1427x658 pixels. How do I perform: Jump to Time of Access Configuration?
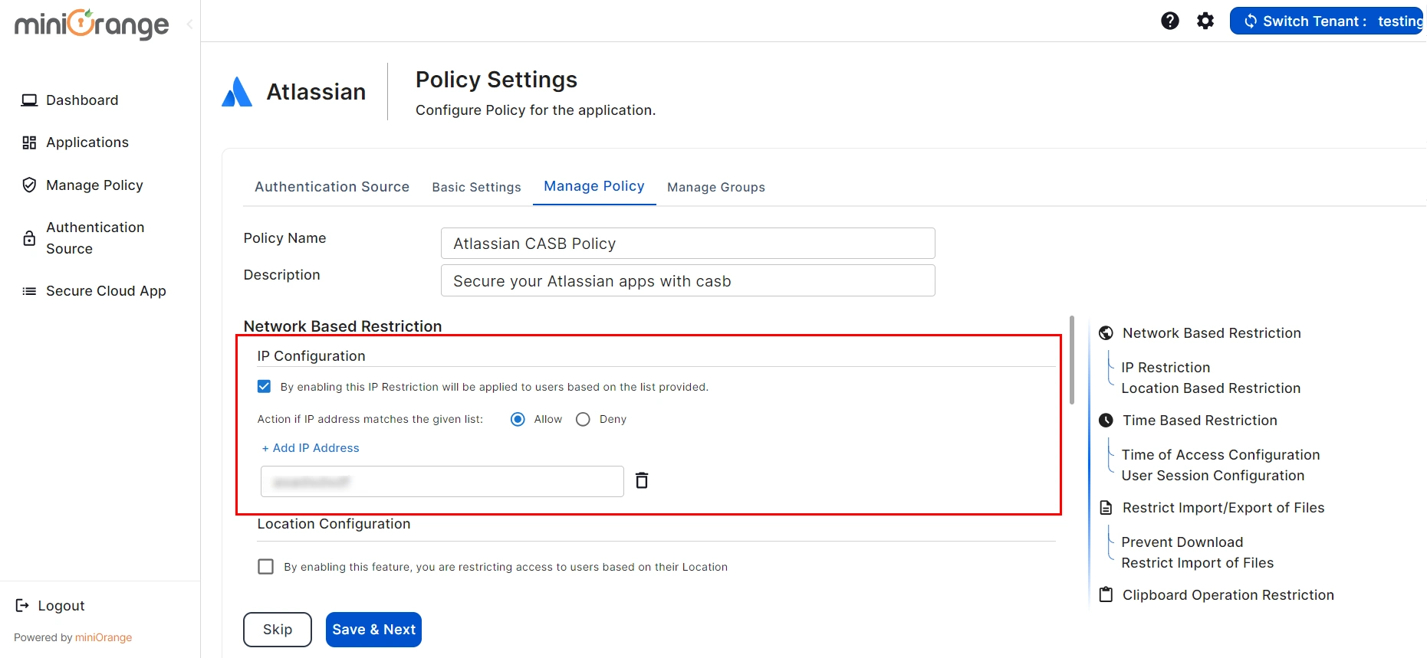[1221, 455]
